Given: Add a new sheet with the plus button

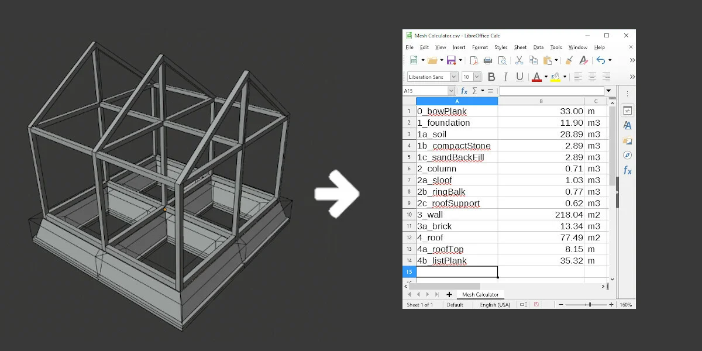Looking at the screenshot, I should point(449,294).
